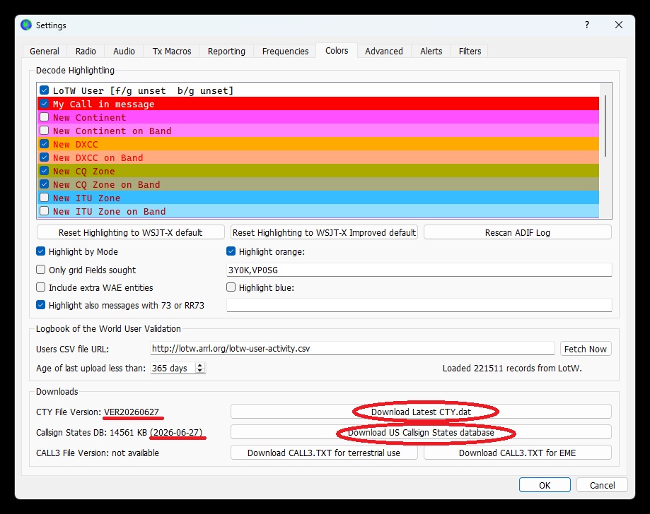Image resolution: width=650 pixels, height=514 pixels.
Task: Click the decode highlighting list scrollbar
Action: pos(605,126)
